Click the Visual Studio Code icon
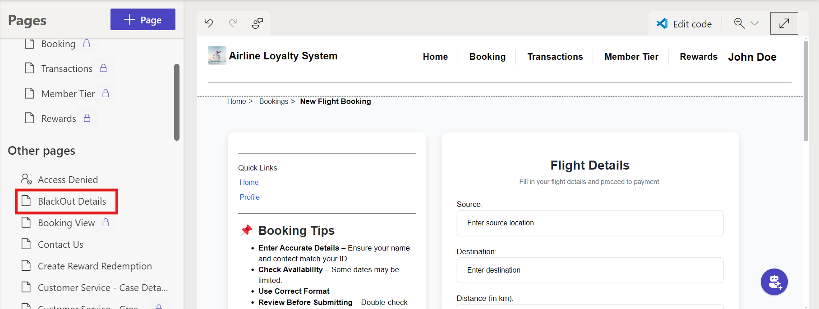The image size is (819, 309). pos(662,23)
